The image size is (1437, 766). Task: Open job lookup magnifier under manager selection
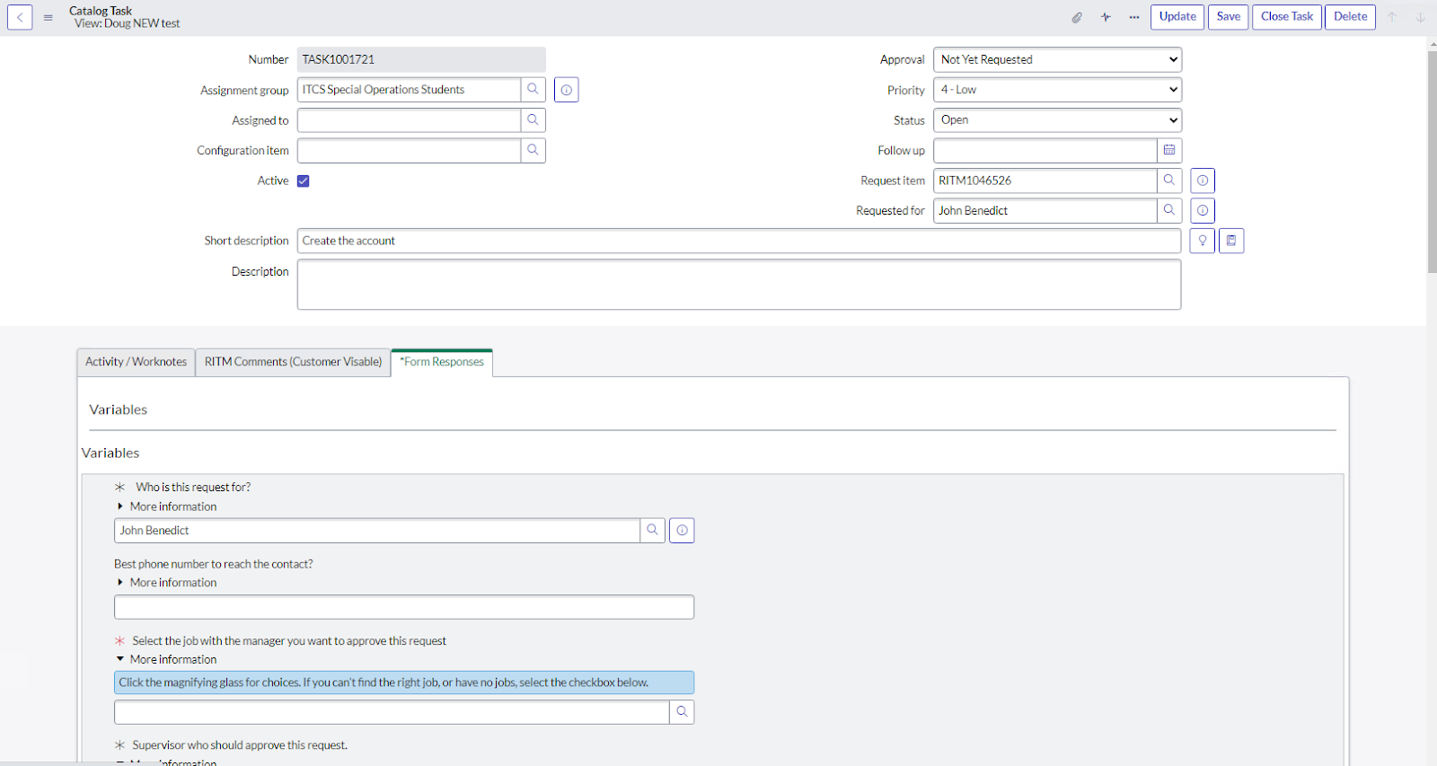[682, 712]
